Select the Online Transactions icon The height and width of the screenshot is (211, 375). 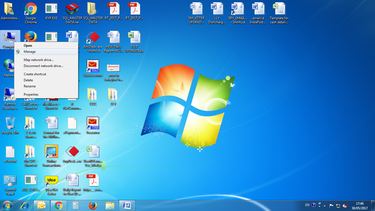[x=51, y=156]
